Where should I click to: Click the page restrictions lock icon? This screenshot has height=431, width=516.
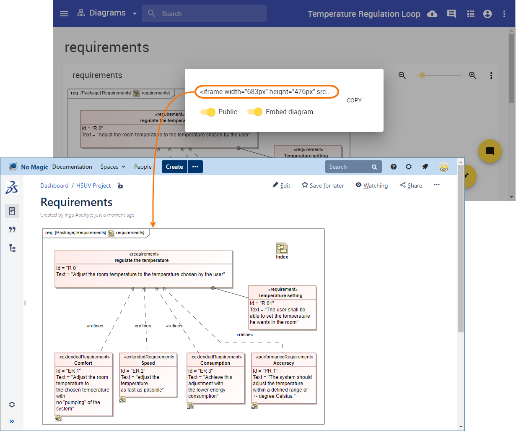tap(120, 185)
